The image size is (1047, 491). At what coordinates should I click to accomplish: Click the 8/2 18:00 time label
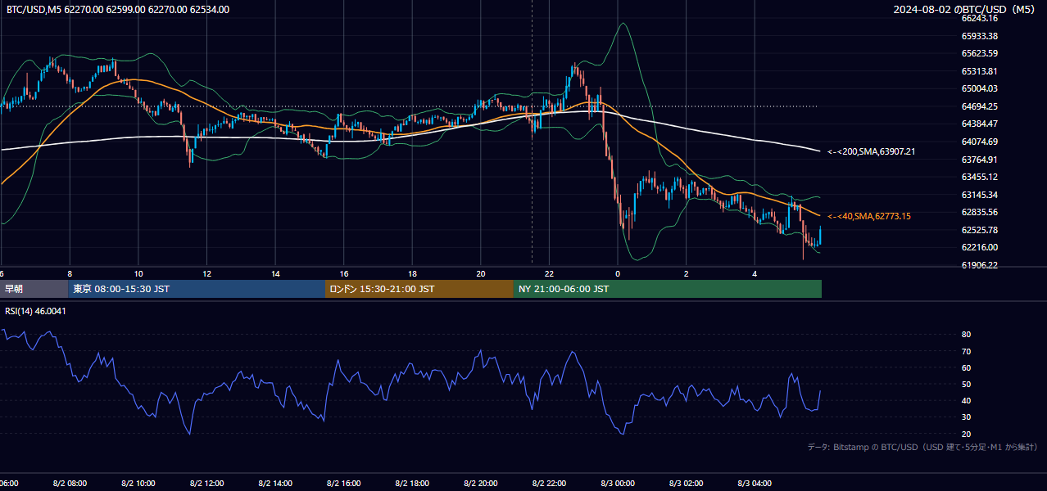412,484
